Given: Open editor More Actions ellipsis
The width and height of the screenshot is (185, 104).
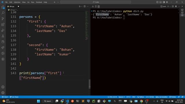Looking at the screenshot, I should click(88, 6).
